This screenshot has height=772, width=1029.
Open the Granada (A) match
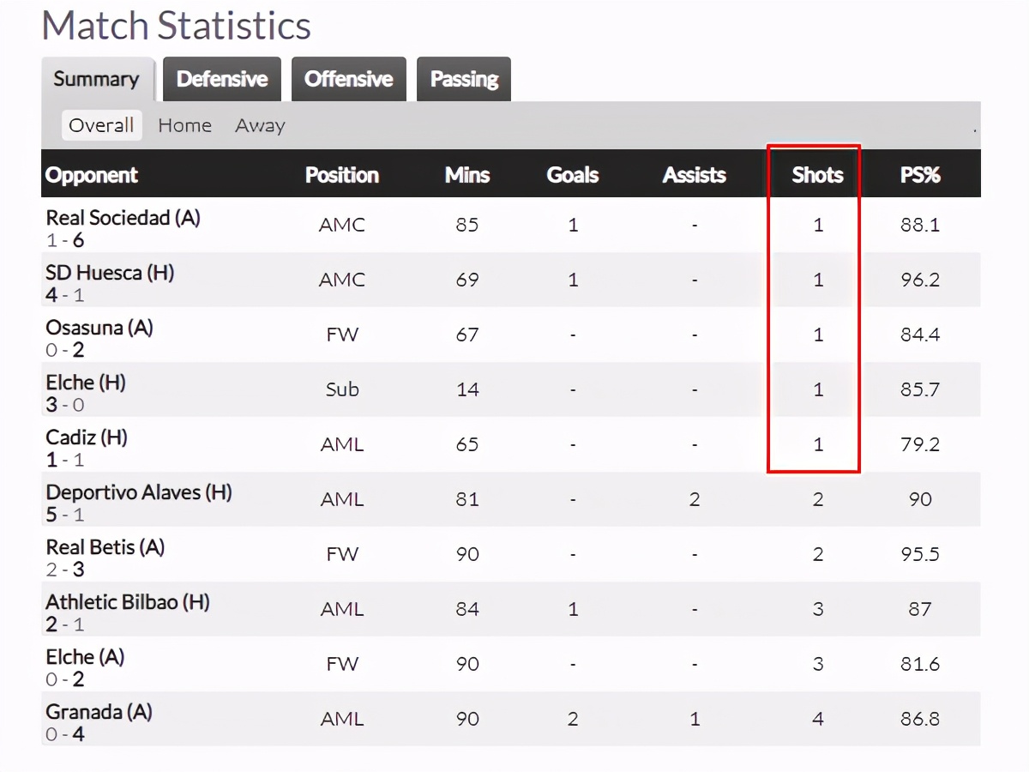point(99,712)
